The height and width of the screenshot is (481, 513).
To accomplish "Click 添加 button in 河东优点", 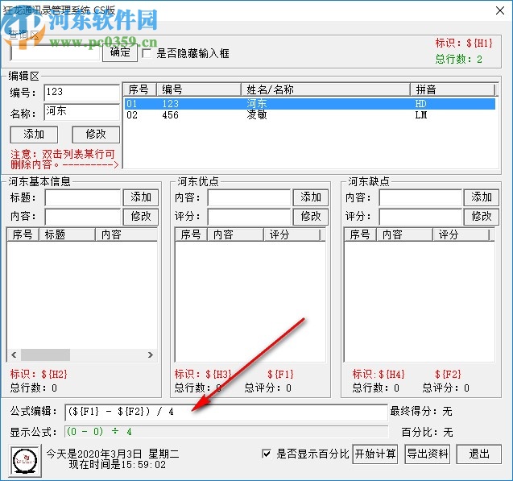I will [x=311, y=197].
